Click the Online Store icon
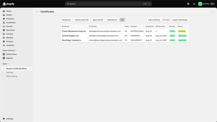 point(4,54)
